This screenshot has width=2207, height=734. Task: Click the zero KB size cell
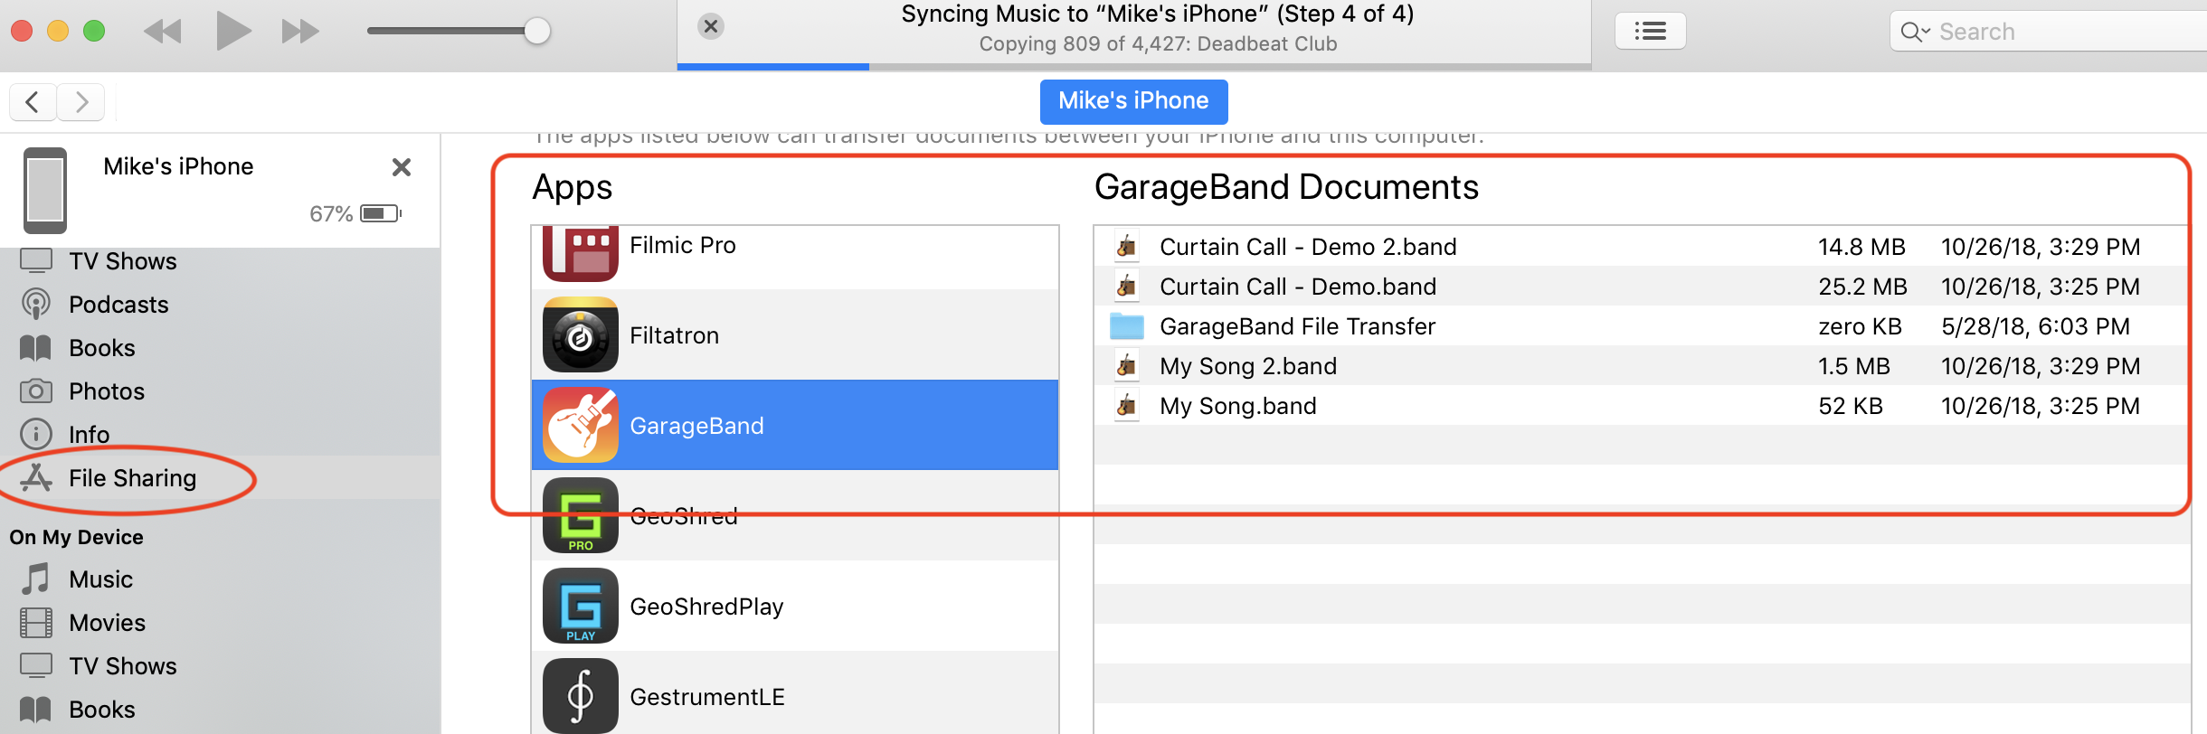coord(1860,326)
